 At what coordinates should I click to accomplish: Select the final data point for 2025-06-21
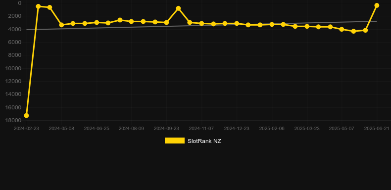[377, 5]
